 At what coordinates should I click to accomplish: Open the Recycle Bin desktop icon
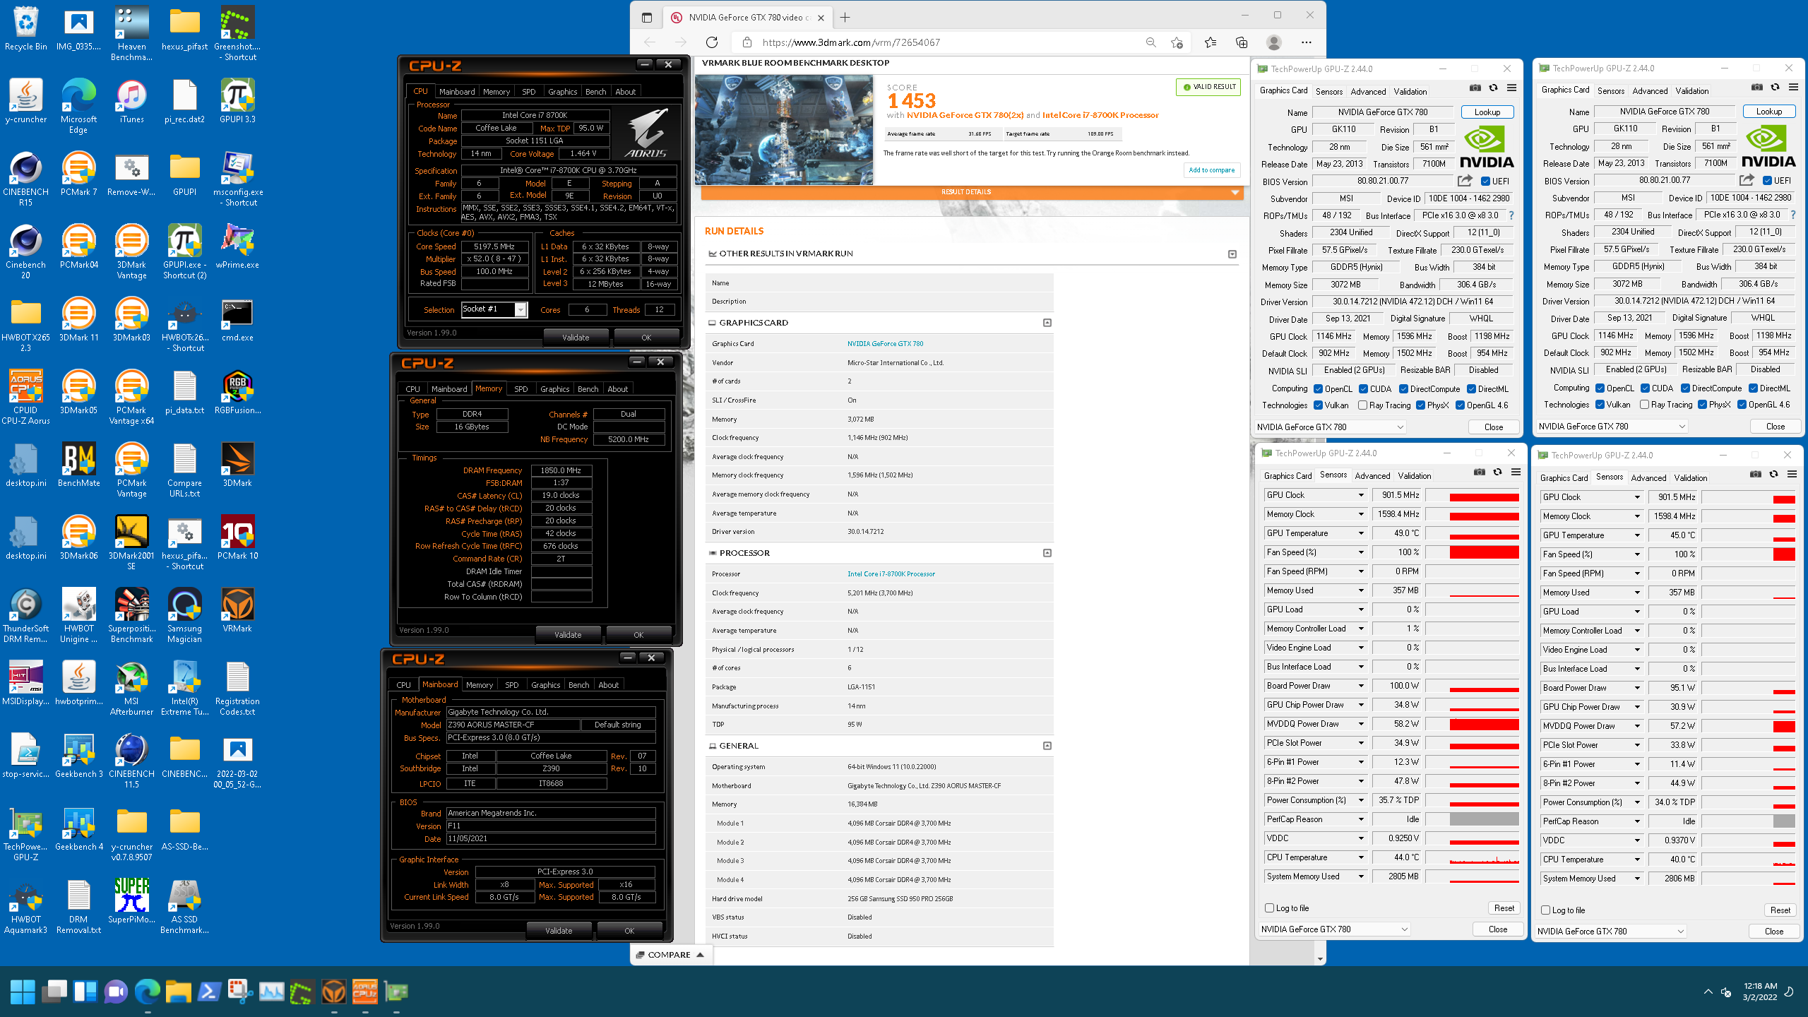[x=25, y=30]
